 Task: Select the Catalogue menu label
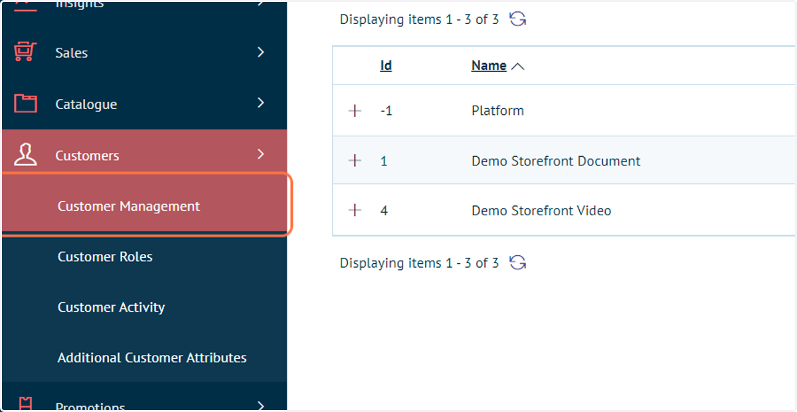click(x=86, y=104)
